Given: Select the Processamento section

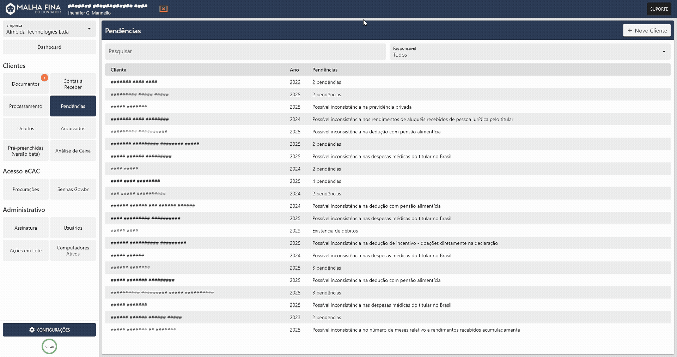Looking at the screenshot, I should tap(25, 106).
